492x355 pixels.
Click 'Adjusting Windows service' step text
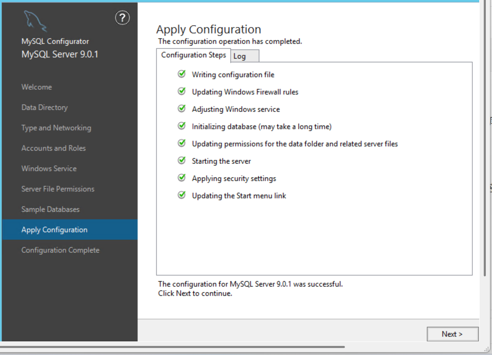236,109
